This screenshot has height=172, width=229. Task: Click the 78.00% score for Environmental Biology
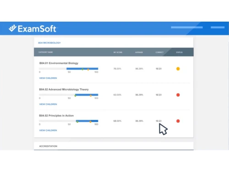117,69
